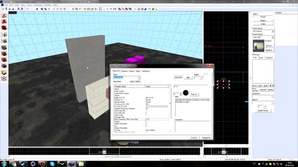Click the black move direction angle circle
This screenshot has width=298, height=167.
[x=186, y=93]
